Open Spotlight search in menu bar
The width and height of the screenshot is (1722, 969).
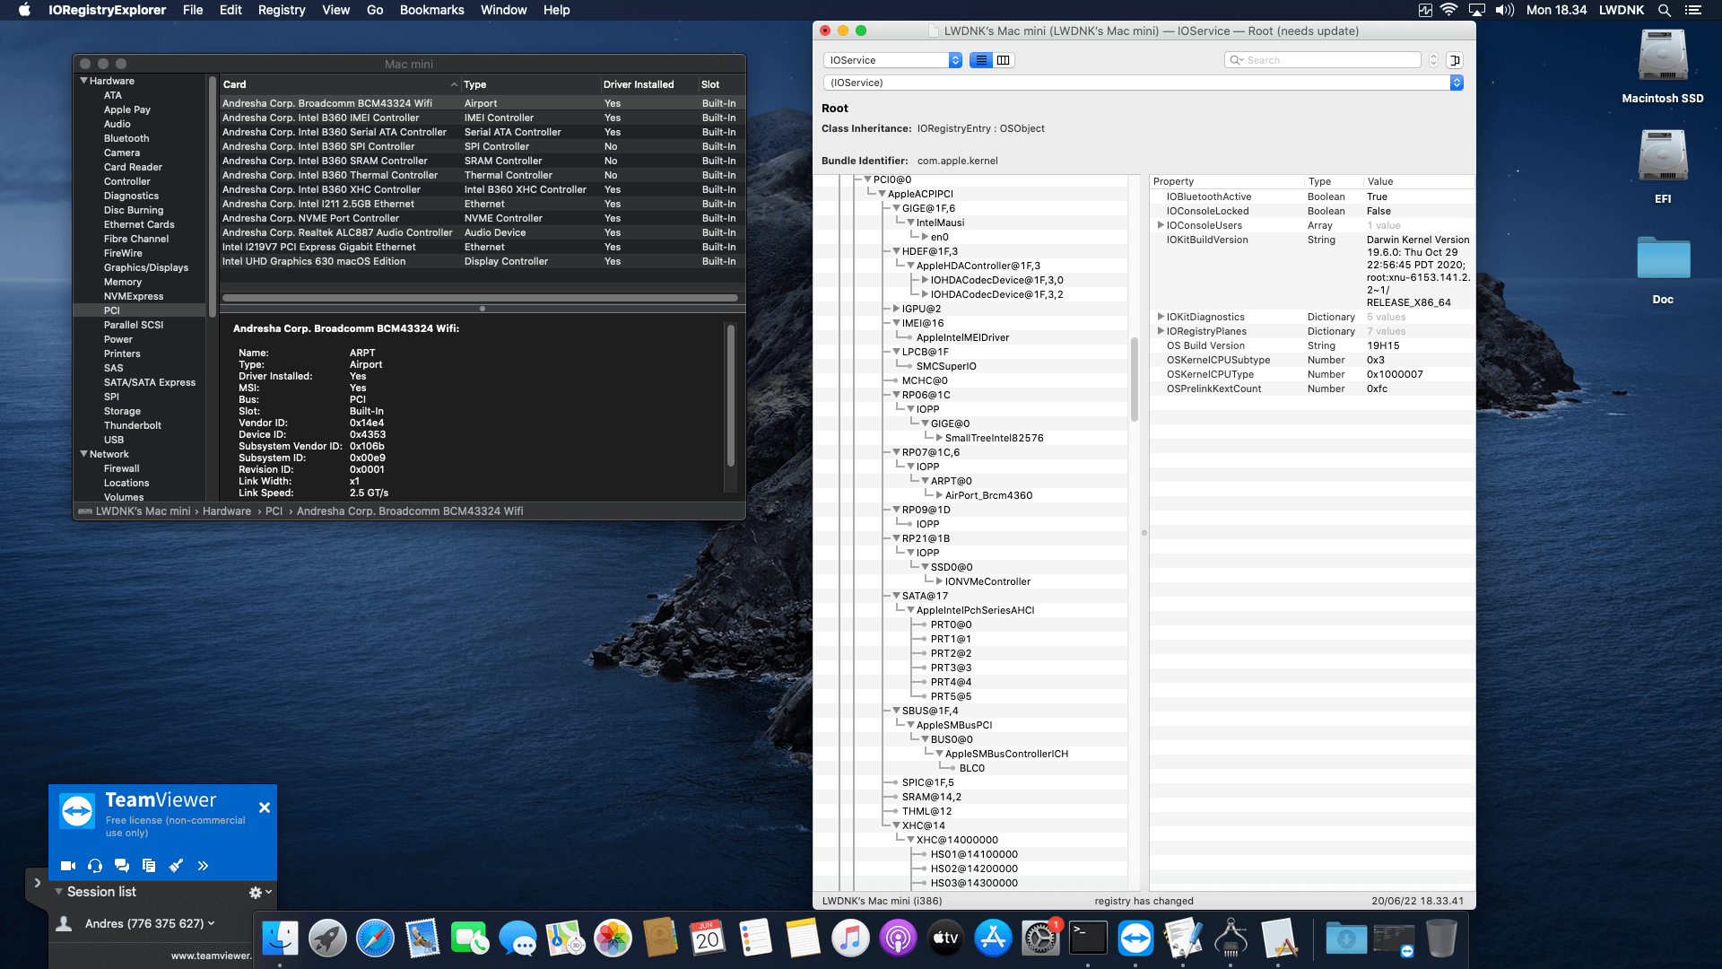pos(1664,10)
